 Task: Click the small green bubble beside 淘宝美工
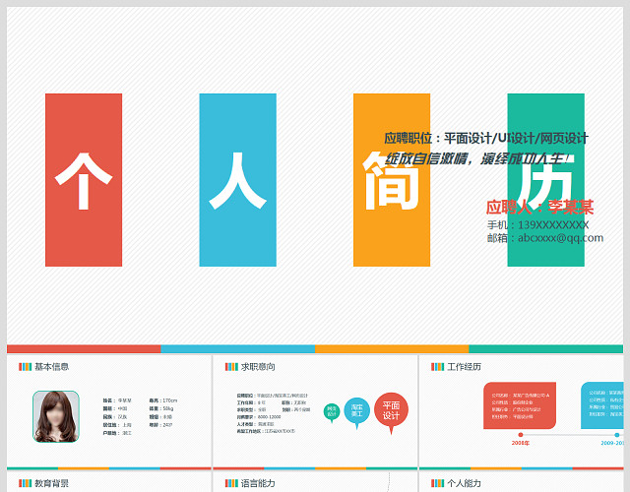pos(332,412)
